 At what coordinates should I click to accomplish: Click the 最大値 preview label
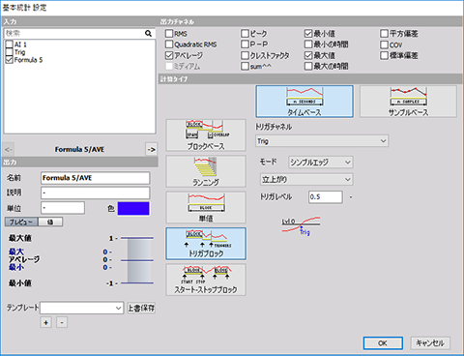20,238
